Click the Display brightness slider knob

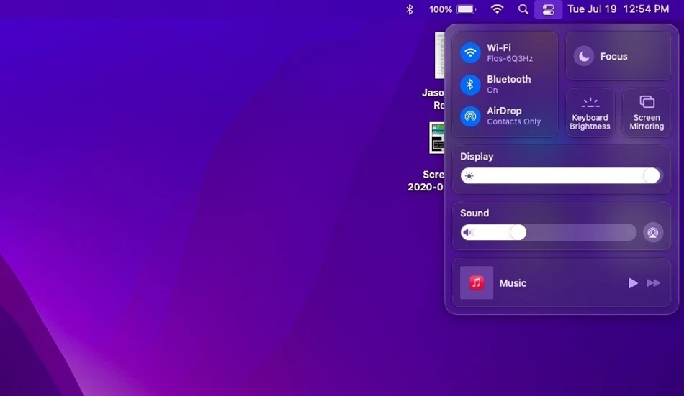click(x=652, y=175)
